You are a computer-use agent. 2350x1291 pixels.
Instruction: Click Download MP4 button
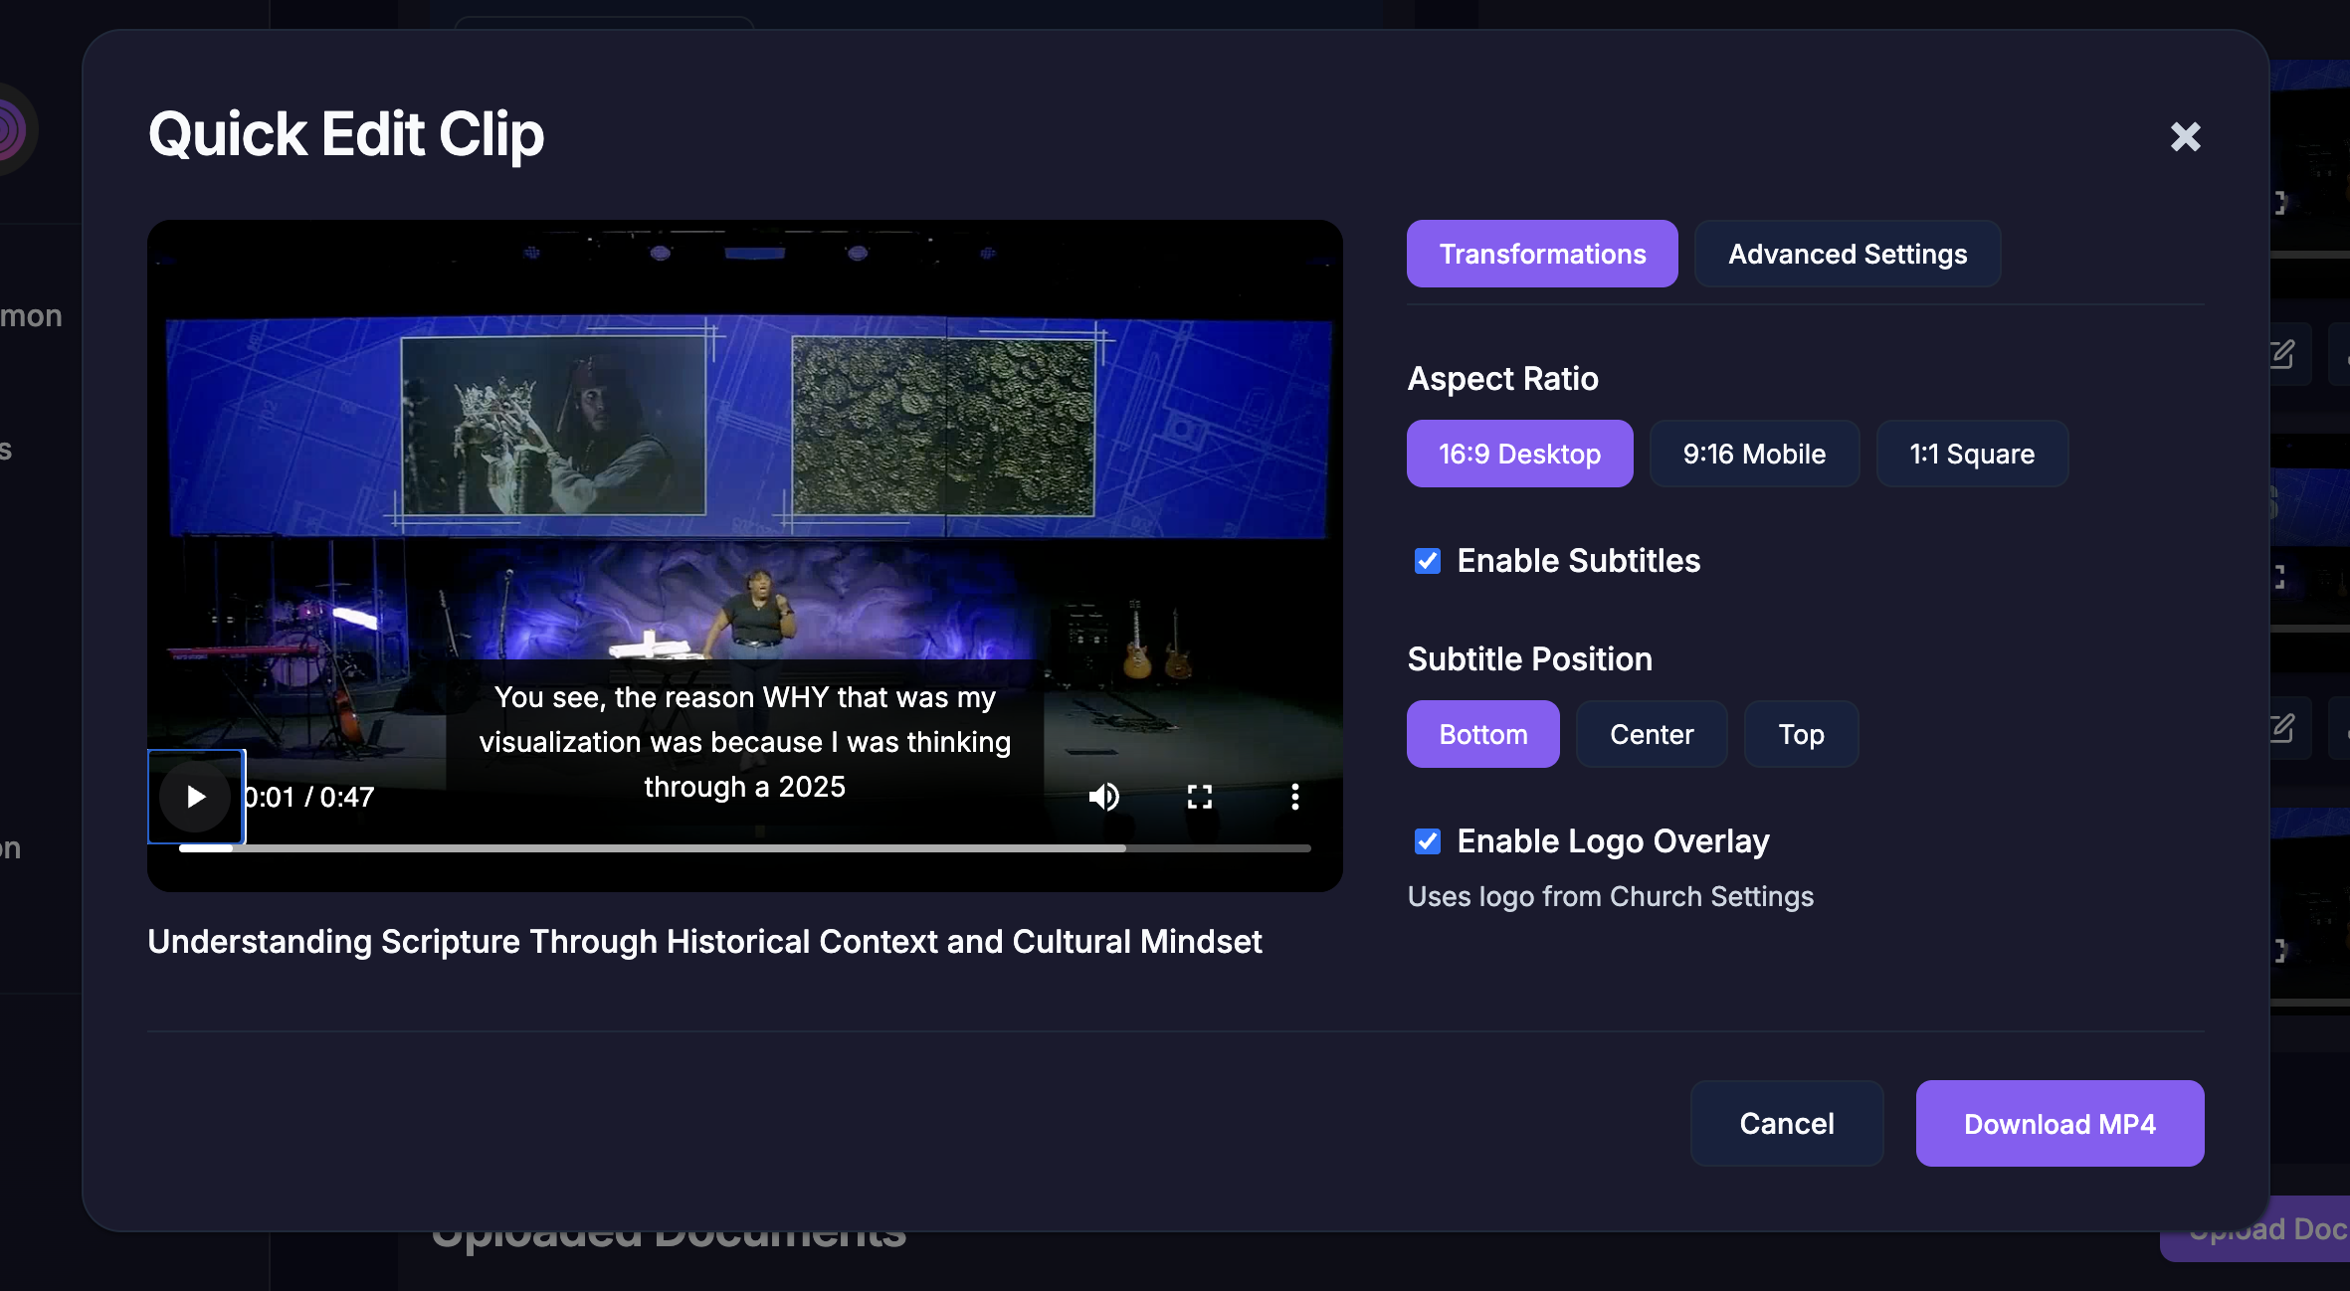pos(2059,1123)
